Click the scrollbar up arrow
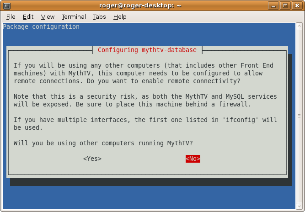Viewport: 305px width, 212px height. [299, 26]
